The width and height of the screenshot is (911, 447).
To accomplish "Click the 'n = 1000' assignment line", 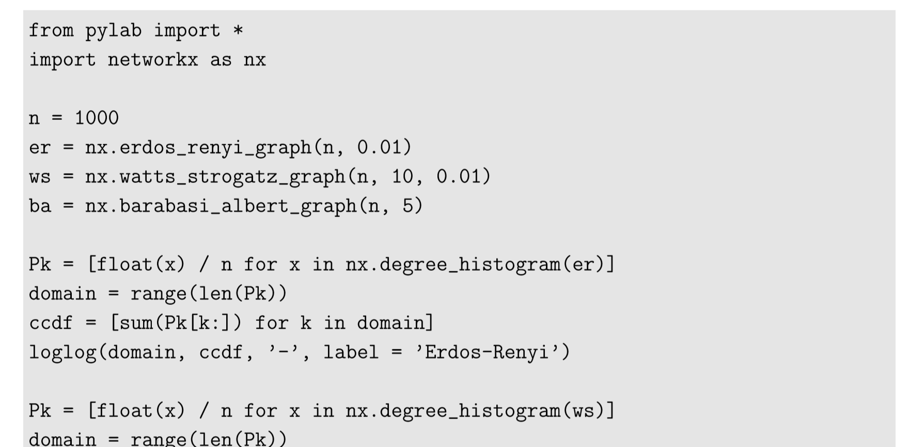I will [73, 118].
